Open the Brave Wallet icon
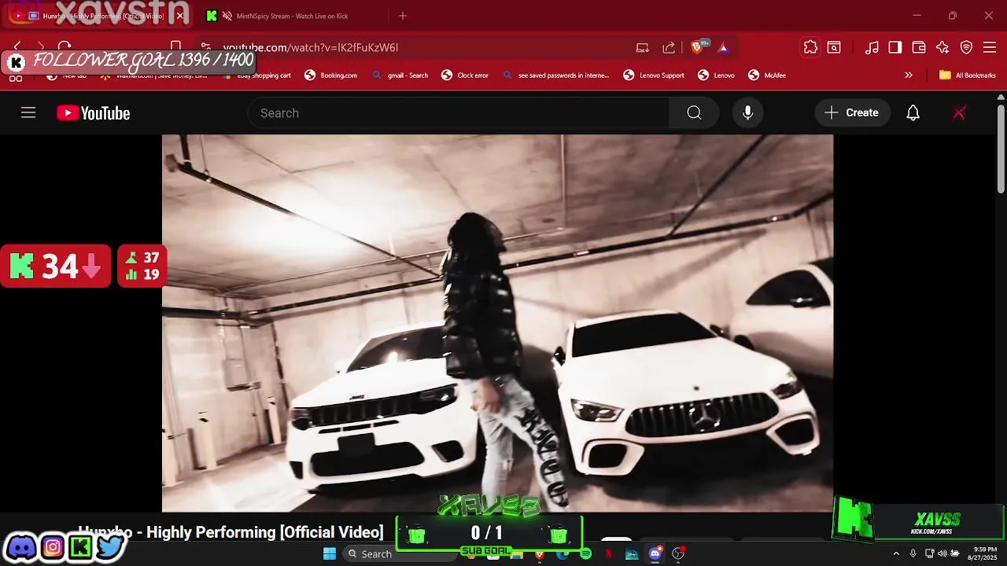The width and height of the screenshot is (1007, 566). pos(919,48)
